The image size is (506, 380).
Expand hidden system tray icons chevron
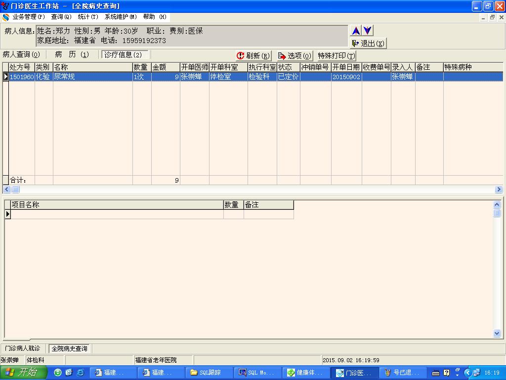coord(467,373)
